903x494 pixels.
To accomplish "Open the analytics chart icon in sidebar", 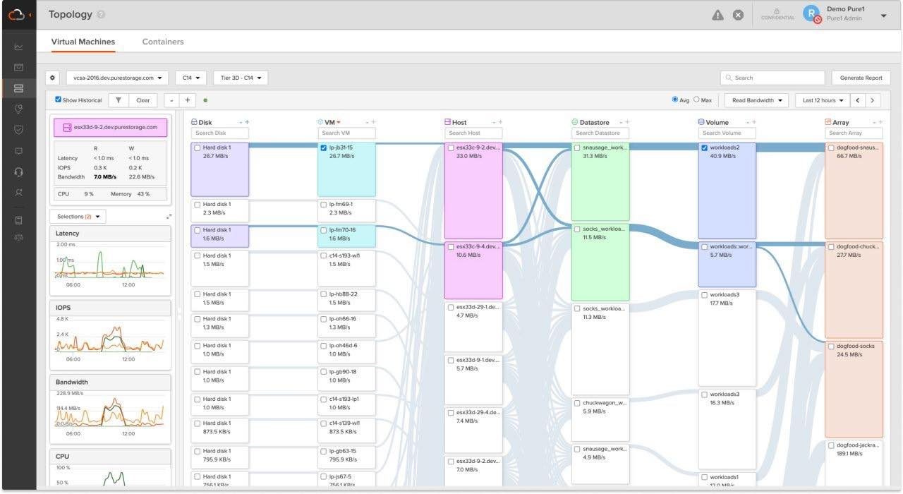I will 18,47.
